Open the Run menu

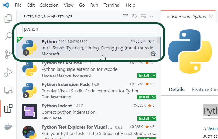click(x=94, y=5)
